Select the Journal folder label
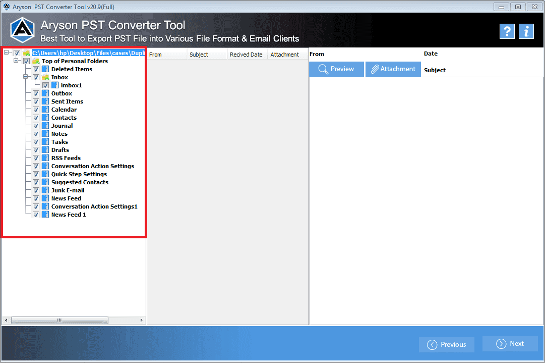The width and height of the screenshot is (545, 363). pos(62,126)
